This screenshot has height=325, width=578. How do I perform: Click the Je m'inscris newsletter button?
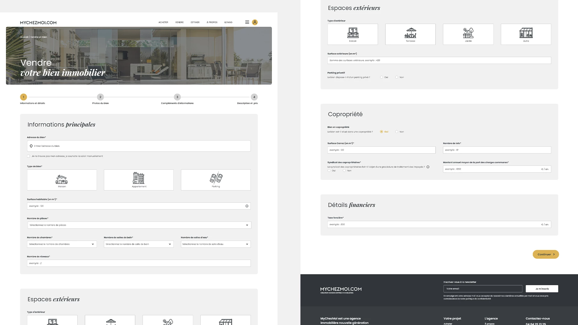pos(542,289)
